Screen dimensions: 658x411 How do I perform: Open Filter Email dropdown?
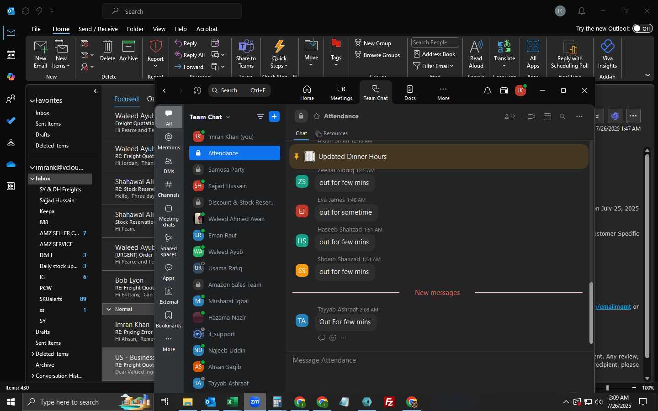[433, 66]
